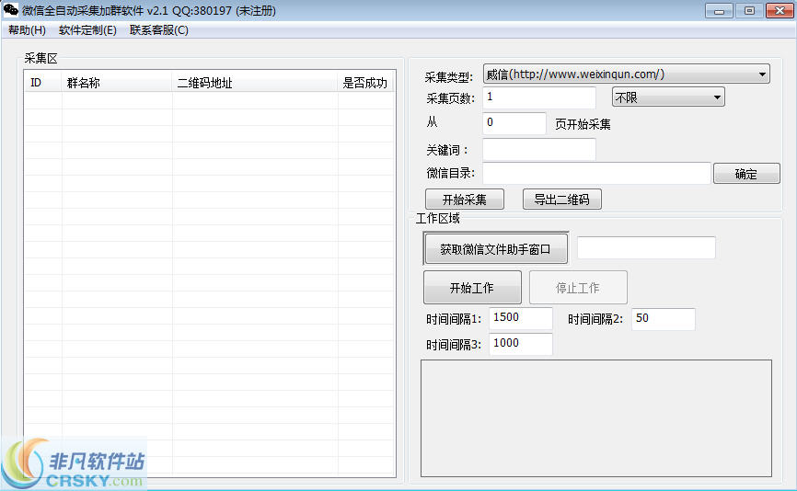Screen dimensions: 797x491
Task: Open the 联系客服(C) menu
Action: click(x=158, y=30)
